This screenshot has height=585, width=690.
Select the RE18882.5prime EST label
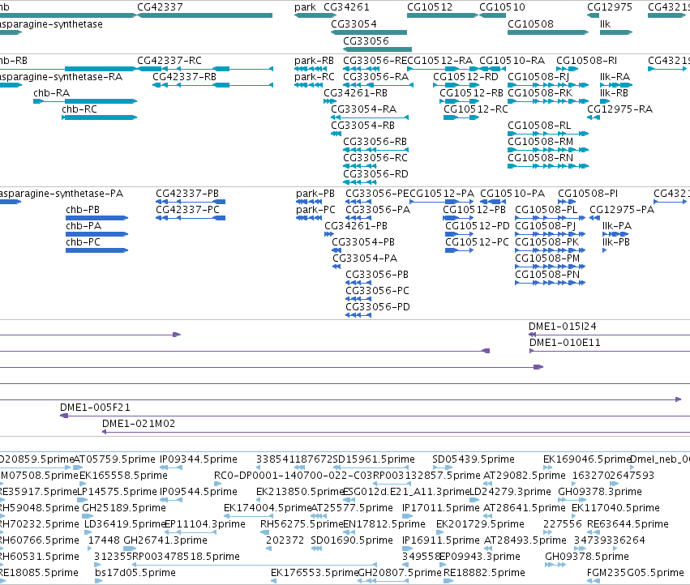pyautogui.click(x=484, y=573)
